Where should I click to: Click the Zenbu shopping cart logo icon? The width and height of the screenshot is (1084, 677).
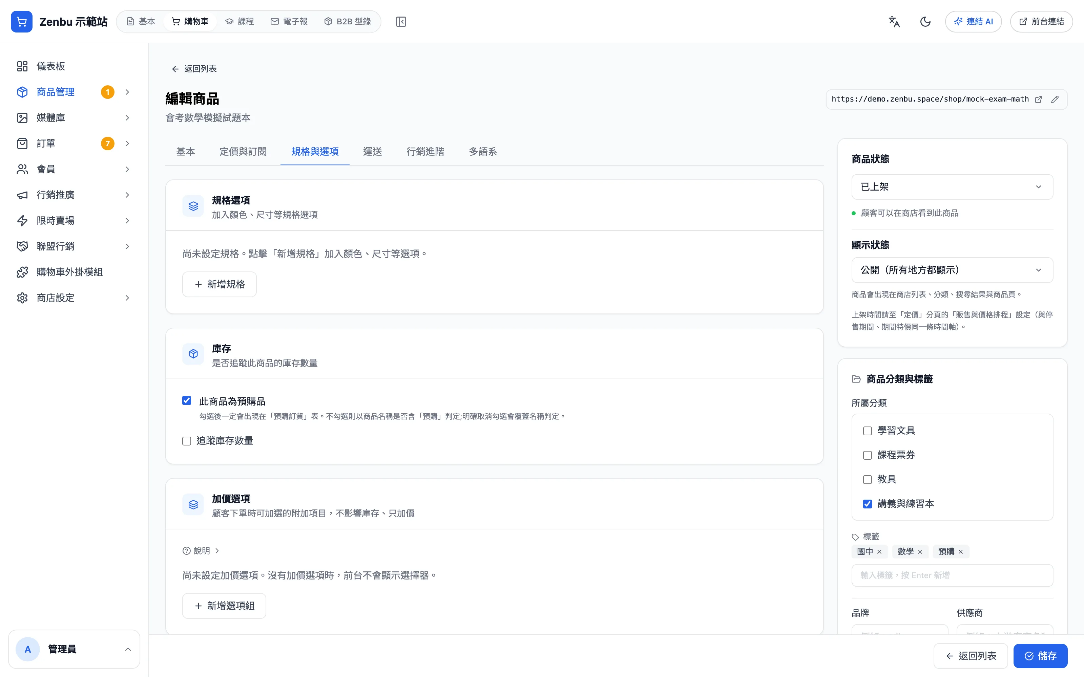pos(21,21)
